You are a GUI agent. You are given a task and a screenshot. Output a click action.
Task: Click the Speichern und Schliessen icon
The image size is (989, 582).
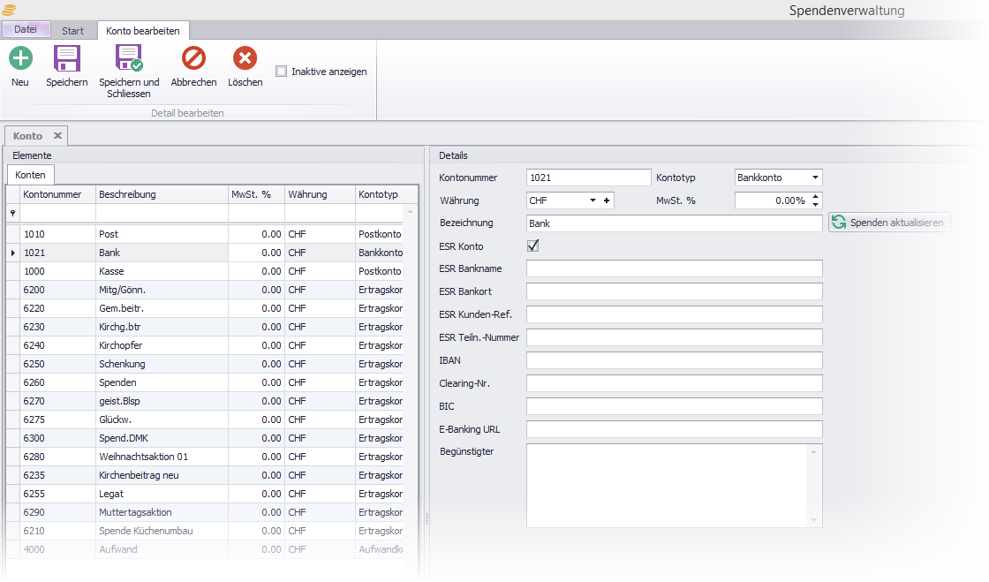coord(129,59)
